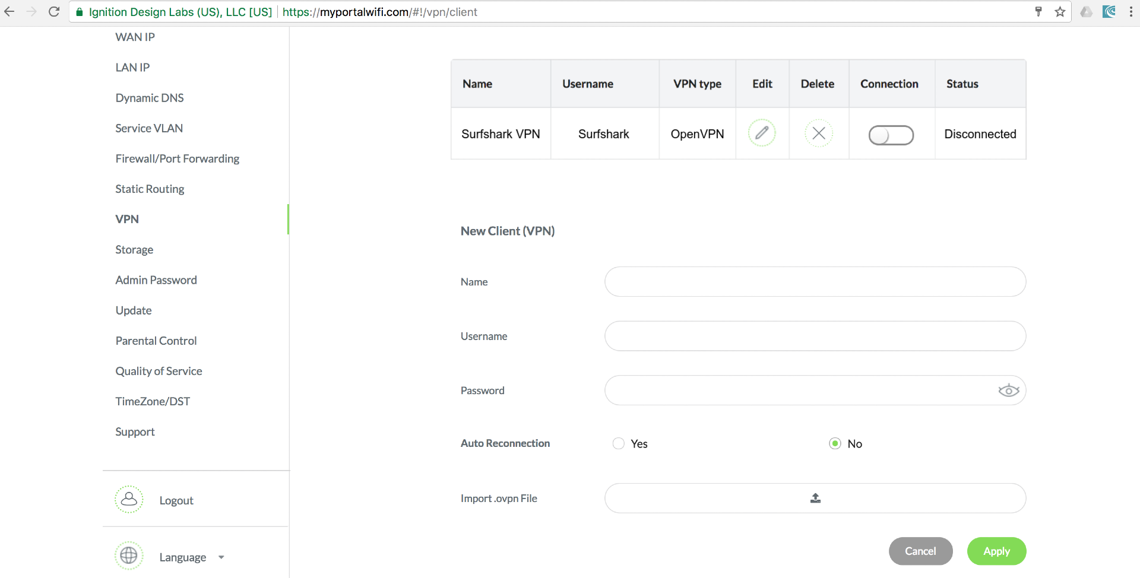Click the Logout user icon

pyautogui.click(x=129, y=500)
